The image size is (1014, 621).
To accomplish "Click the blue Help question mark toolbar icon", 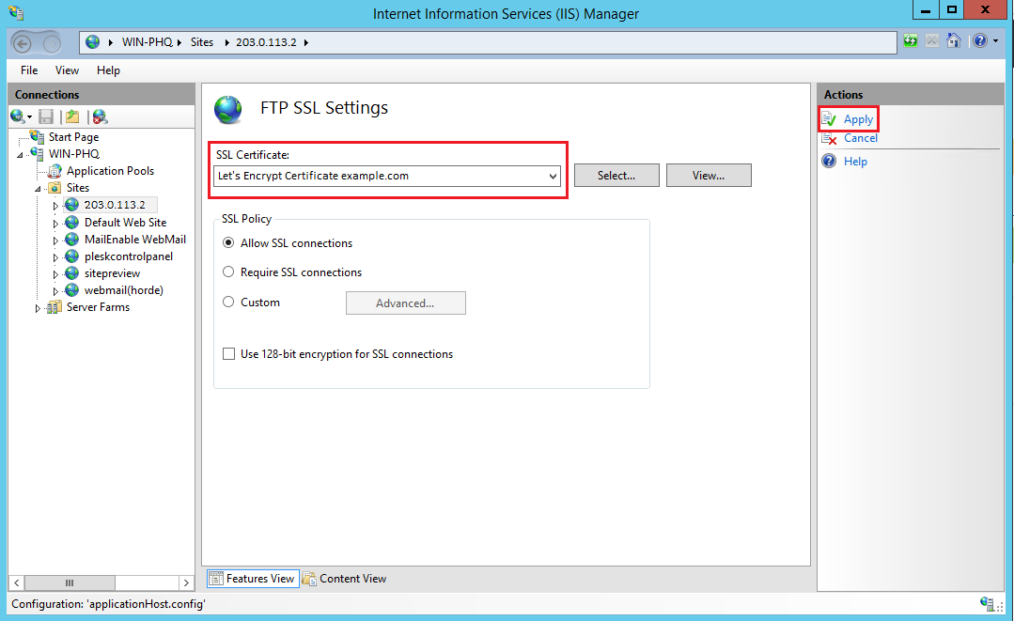I will pyautogui.click(x=980, y=41).
